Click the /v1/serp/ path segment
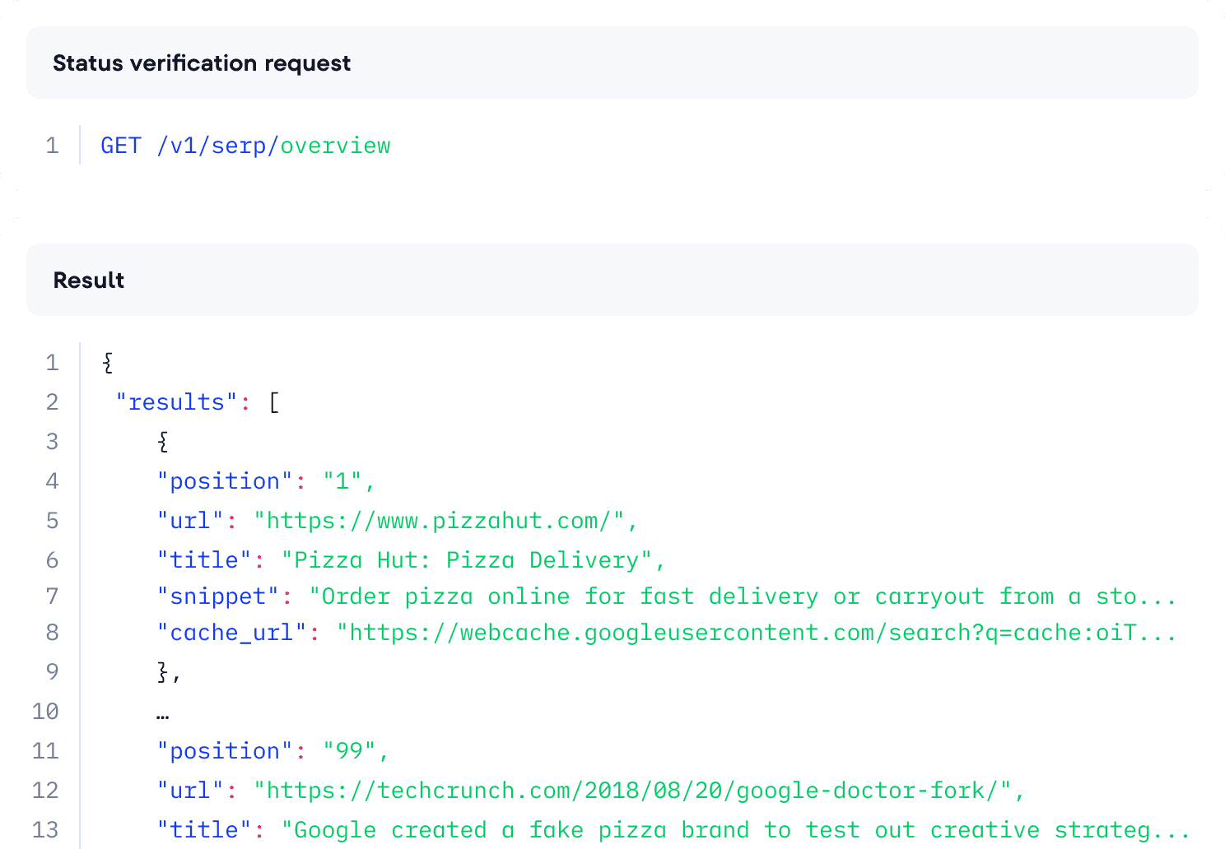The height and width of the screenshot is (849, 1225). tap(218, 146)
